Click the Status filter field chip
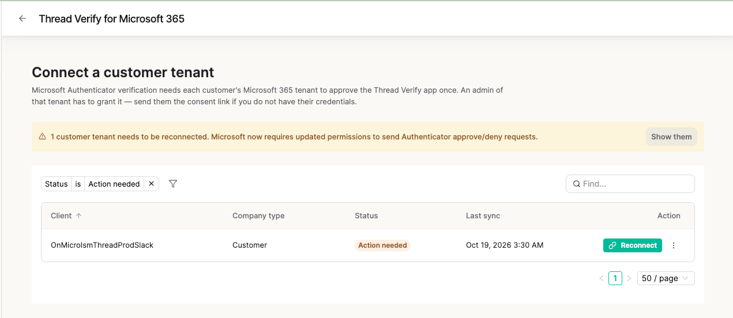This screenshot has width=733, height=318. (x=56, y=184)
